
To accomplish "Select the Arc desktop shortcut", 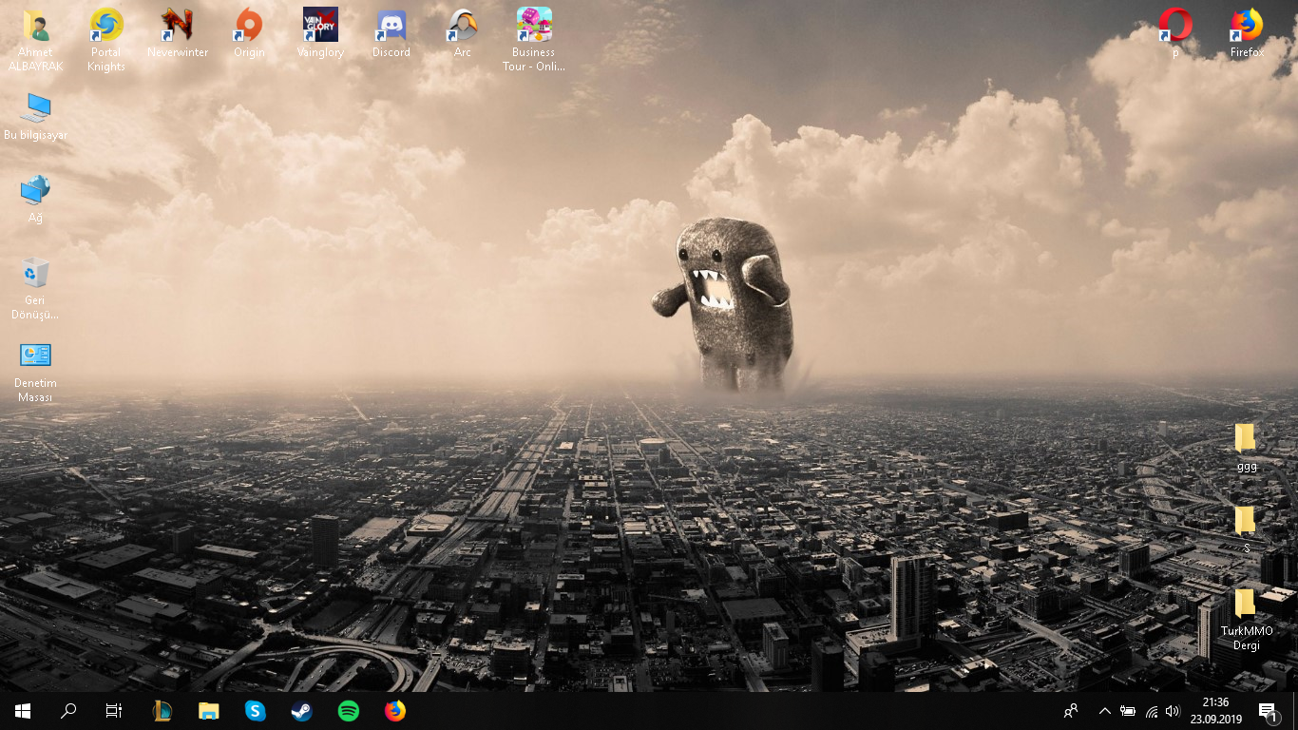I will point(463,26).
